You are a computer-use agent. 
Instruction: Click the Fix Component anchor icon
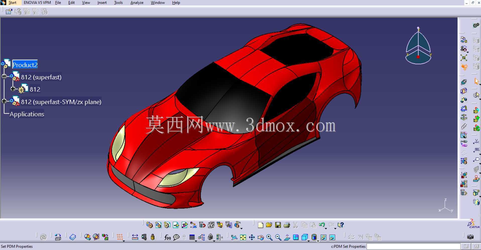click(x=464, y=117)
